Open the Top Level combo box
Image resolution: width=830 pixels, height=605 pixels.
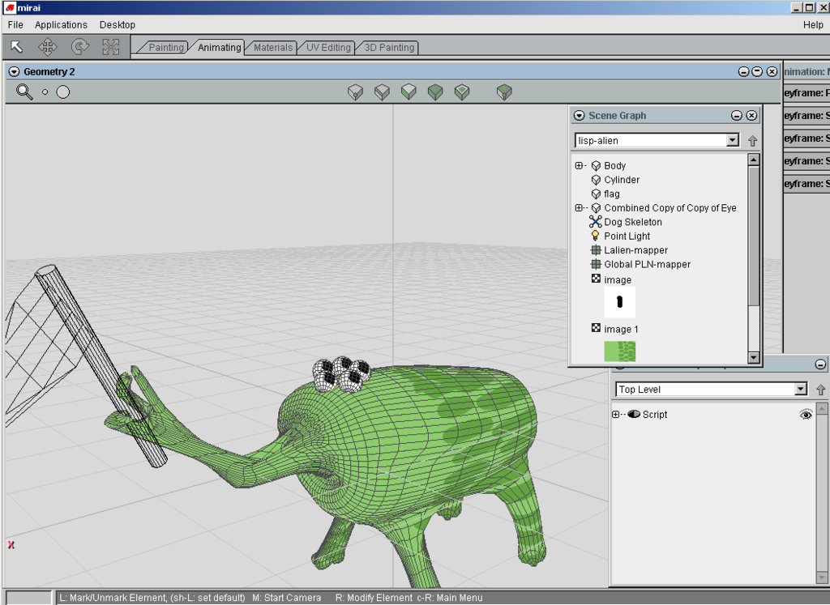801,390
